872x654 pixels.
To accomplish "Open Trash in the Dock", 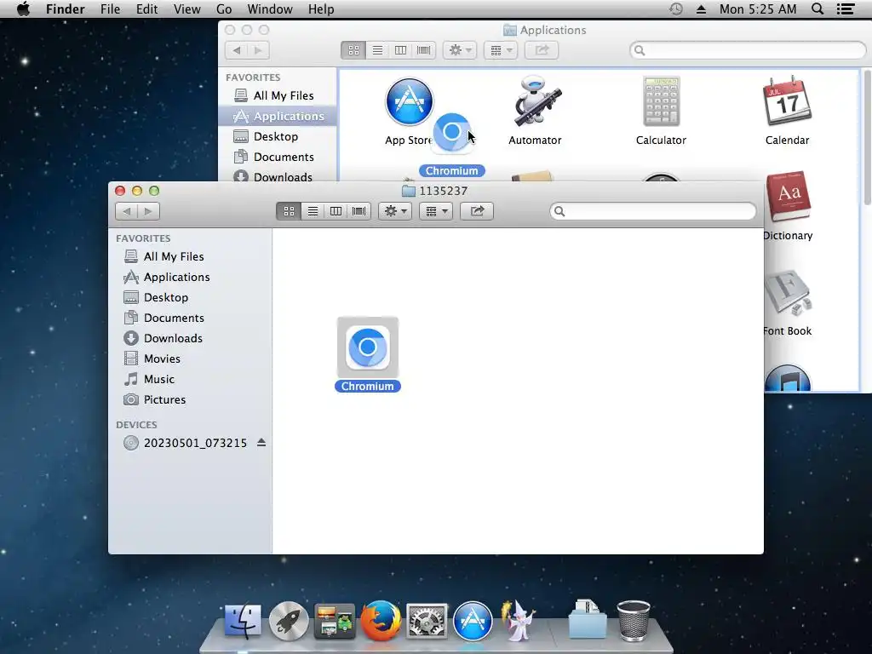I will point(634,621).
